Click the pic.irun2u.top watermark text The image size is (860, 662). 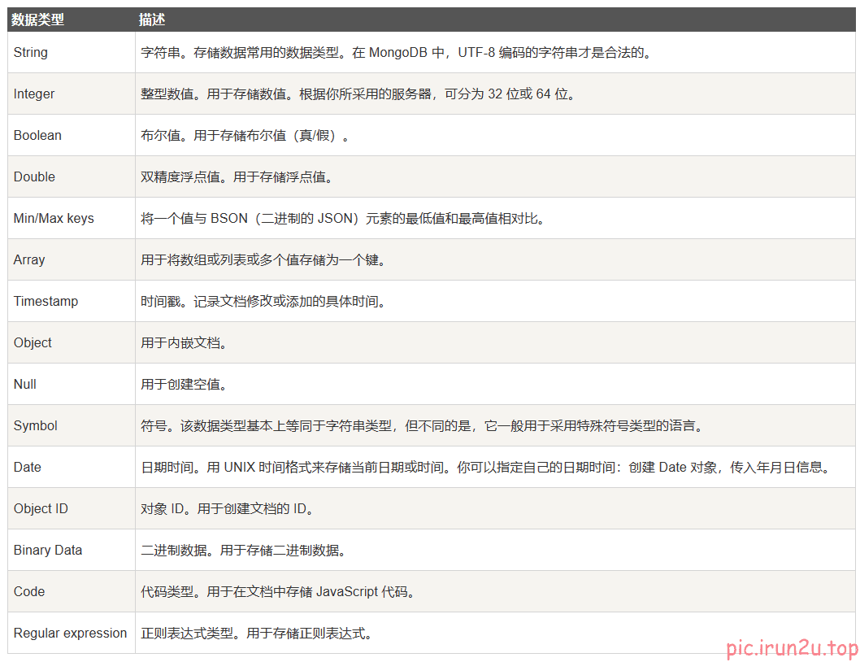click(x=792, y=648)
